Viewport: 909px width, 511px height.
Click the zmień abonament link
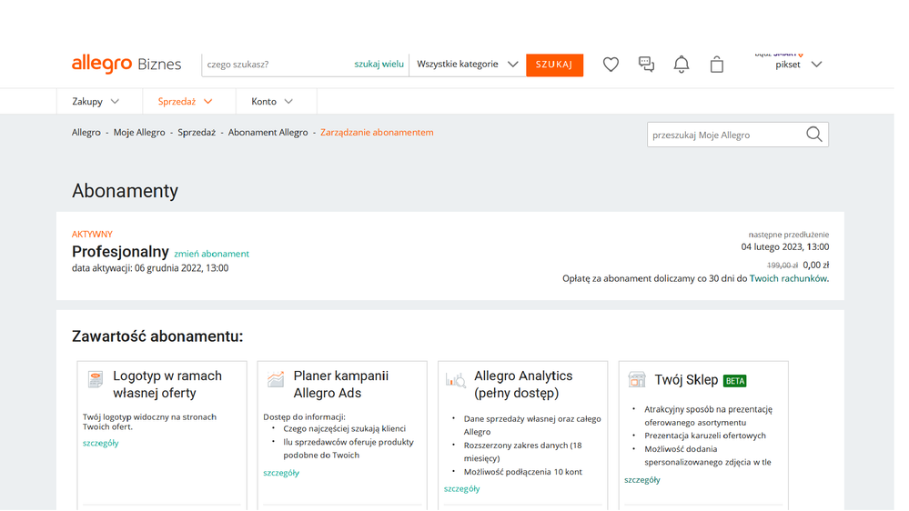point(212,254)
